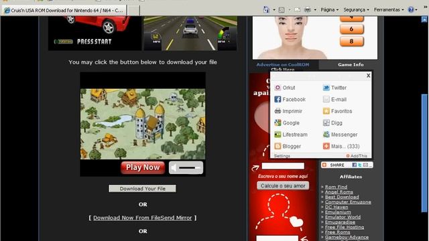Image resolution: width=429 pixels, height=241 pixels.
Task: Click the Help question mark icon
Action: [411, 10]
